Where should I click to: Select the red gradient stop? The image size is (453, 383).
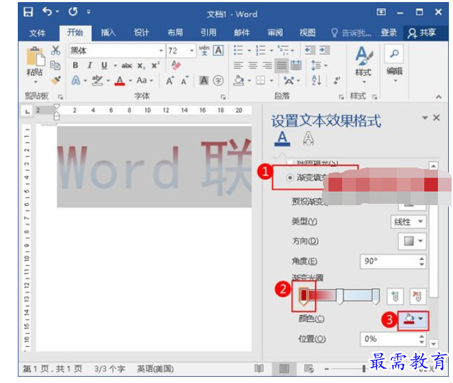pos(304,297)
